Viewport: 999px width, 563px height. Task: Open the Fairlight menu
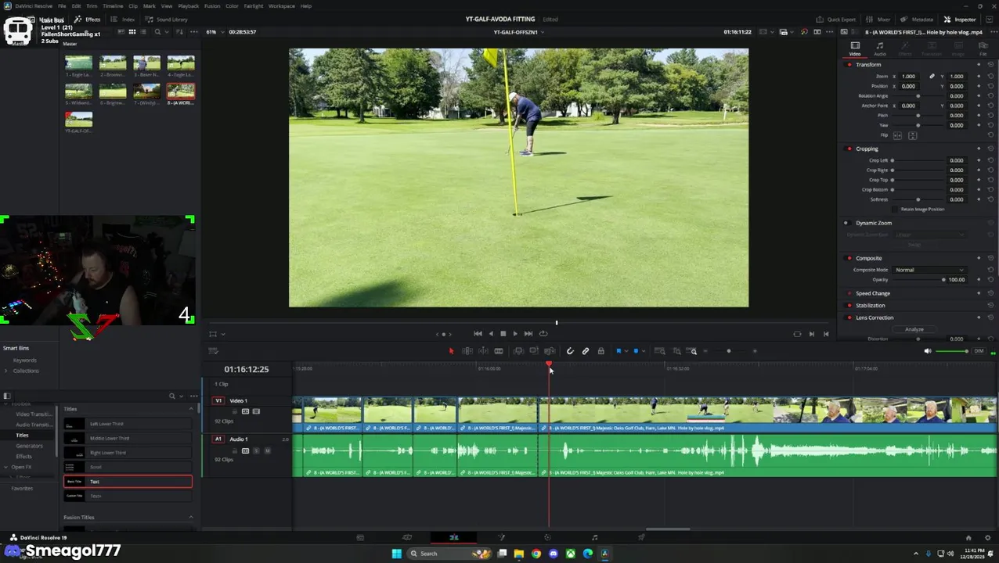(254, 6)
